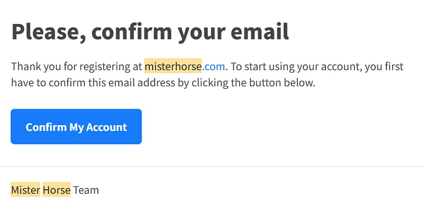Click the words your account in paragraph
424x207 pixels.
324,66
